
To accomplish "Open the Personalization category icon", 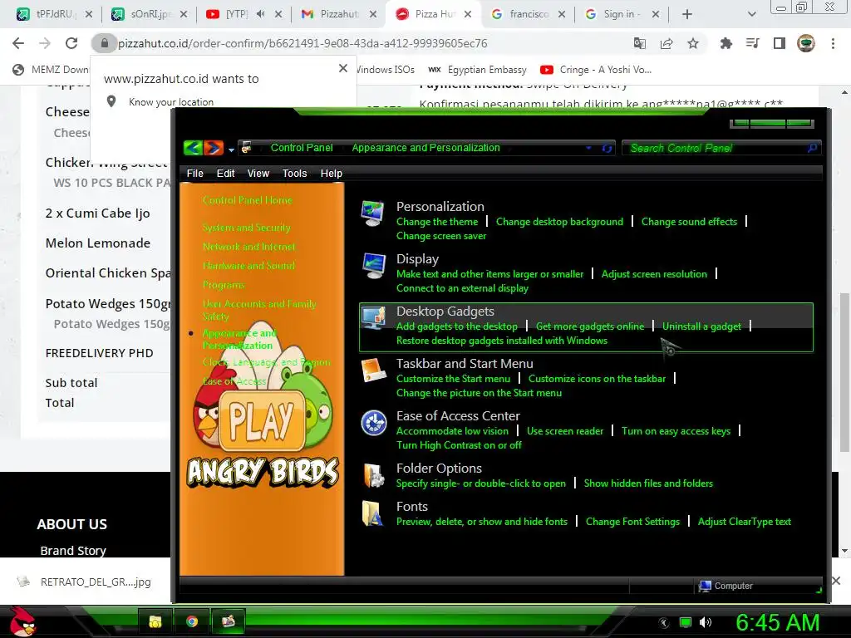I will click(373, 213).
